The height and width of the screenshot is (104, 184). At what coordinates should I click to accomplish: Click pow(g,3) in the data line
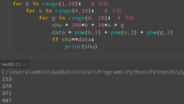160,32
